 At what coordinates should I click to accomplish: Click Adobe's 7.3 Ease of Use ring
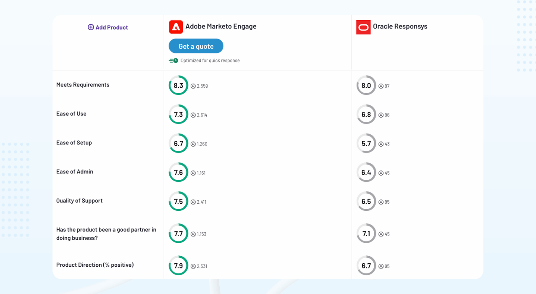(179, 114)
